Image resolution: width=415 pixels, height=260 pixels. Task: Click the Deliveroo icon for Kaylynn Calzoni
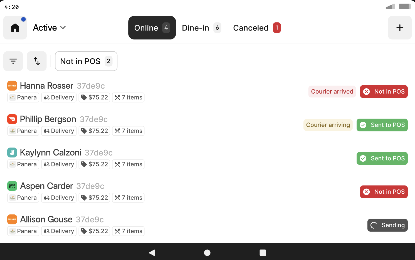pyautogui.click(x=12, y=152)
